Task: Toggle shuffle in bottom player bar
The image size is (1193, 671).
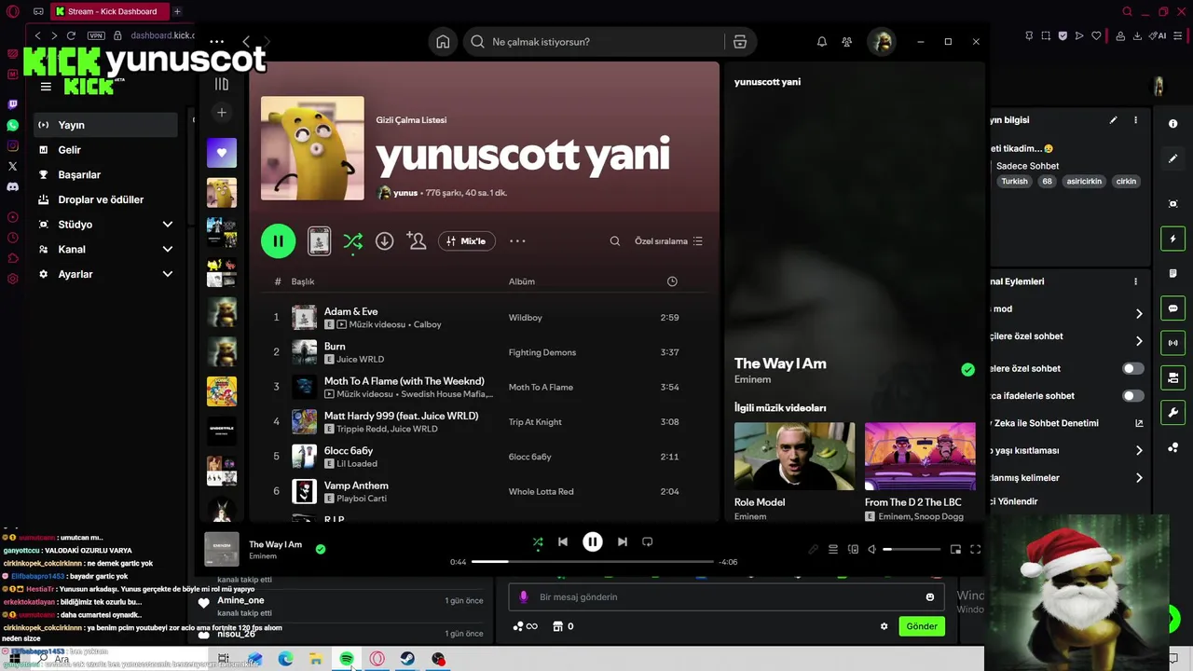Action: click(538, 541)
